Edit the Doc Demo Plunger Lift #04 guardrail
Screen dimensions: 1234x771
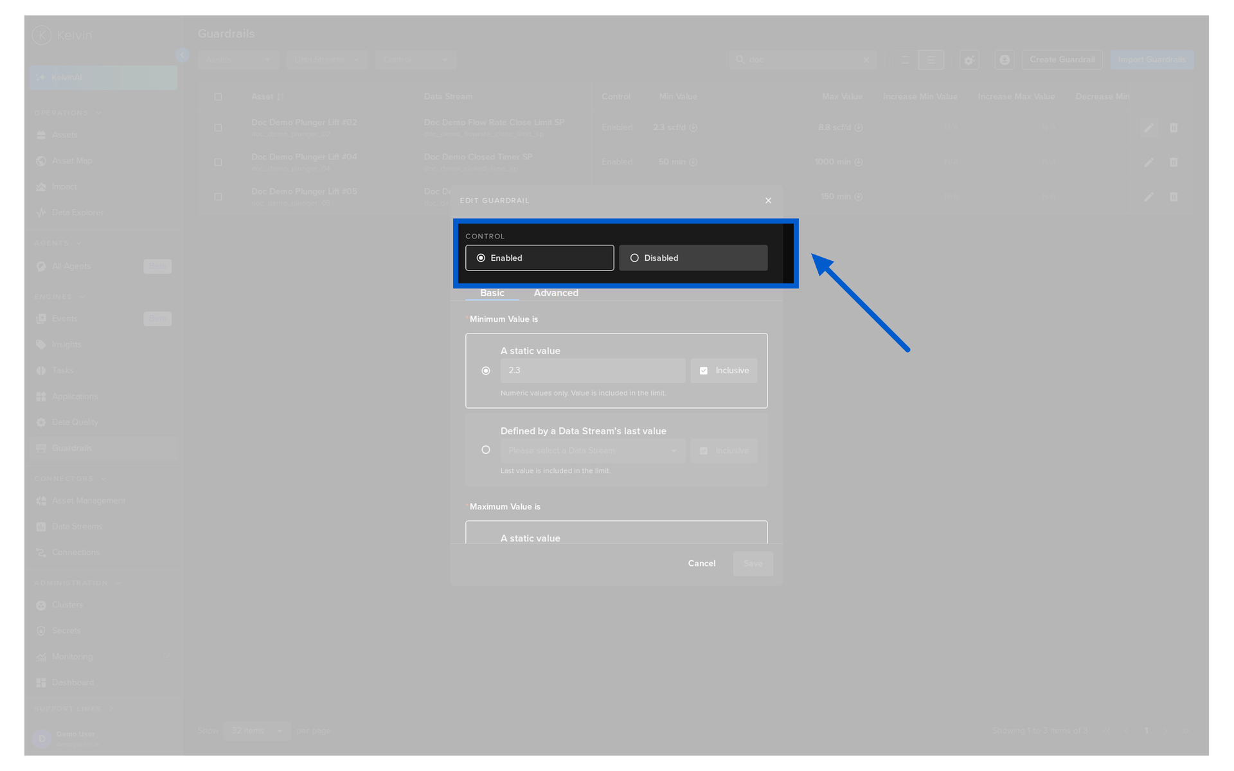click(1149, 162)
